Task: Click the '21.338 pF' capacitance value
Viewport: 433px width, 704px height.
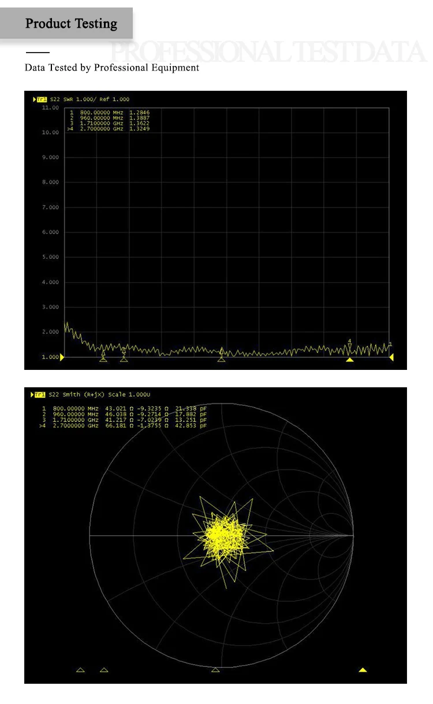Action: tap(191, 409)
